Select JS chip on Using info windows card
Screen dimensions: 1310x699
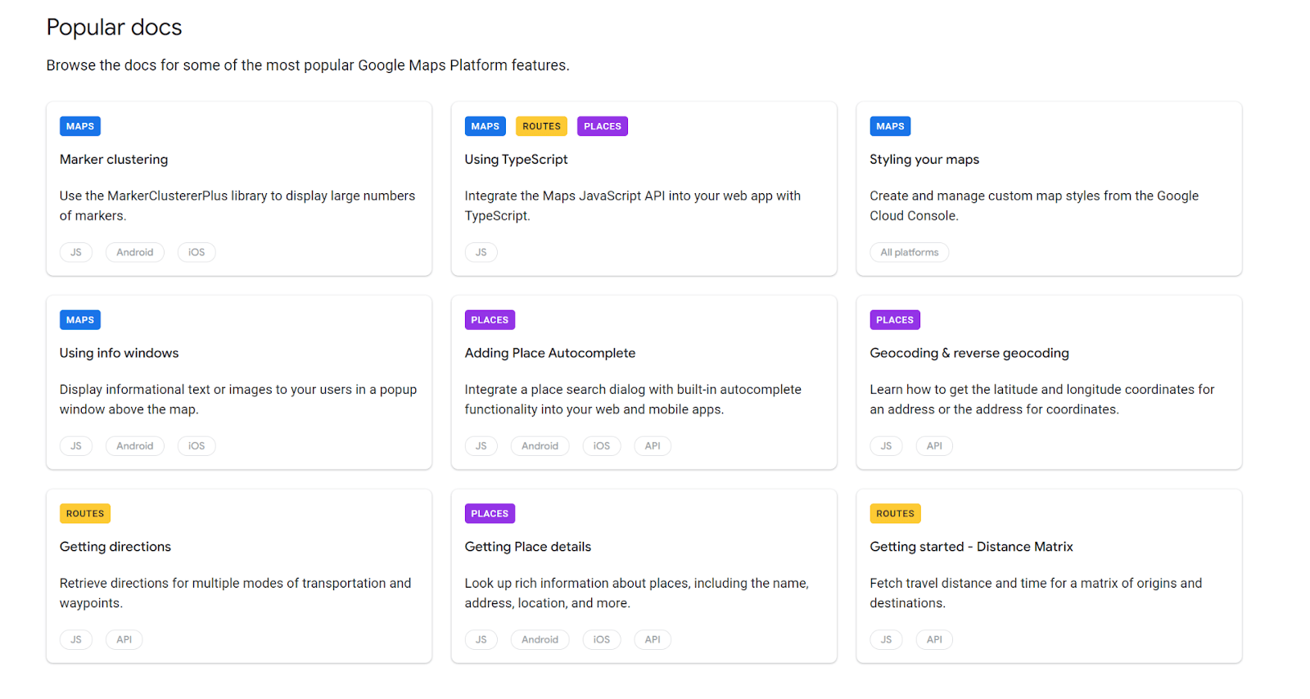point(76,446)
